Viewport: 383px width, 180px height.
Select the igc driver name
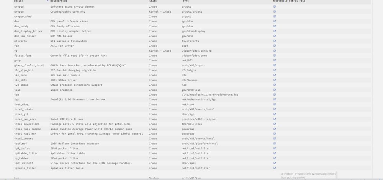click(x=16, y=100)
